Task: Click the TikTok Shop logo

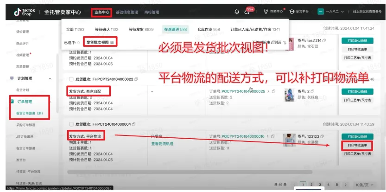Action: (x=25, y=12)
